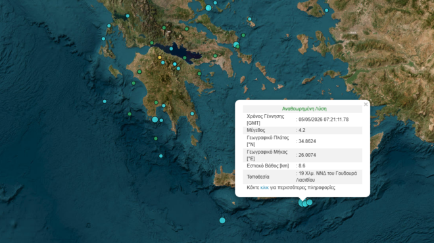This screenshot has height=243, width=434.
Task: Select the cyan marker on Skyros island
Action: point(249,19)
